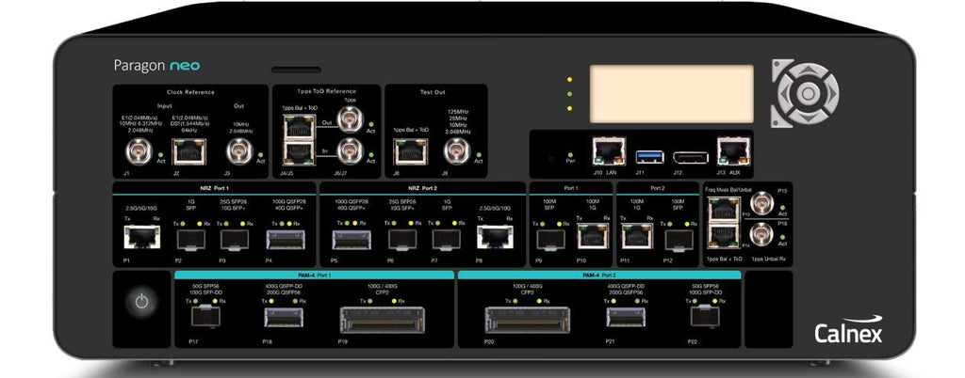965x378 pixels.
Task: Click the J11 blue USB port
Action: (x=645, y=153)
